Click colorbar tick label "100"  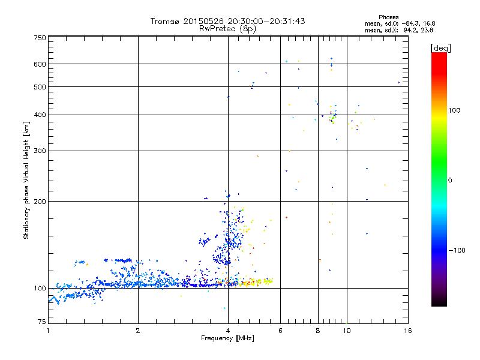[454, 110]
